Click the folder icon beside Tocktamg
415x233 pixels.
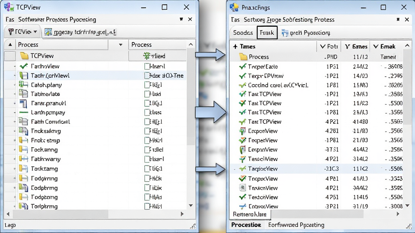[x=23, y=169]
